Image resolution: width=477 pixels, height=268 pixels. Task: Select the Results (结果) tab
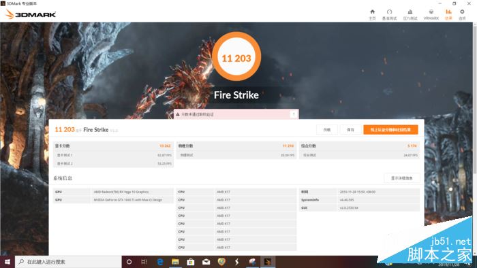(x=448, y=14)
